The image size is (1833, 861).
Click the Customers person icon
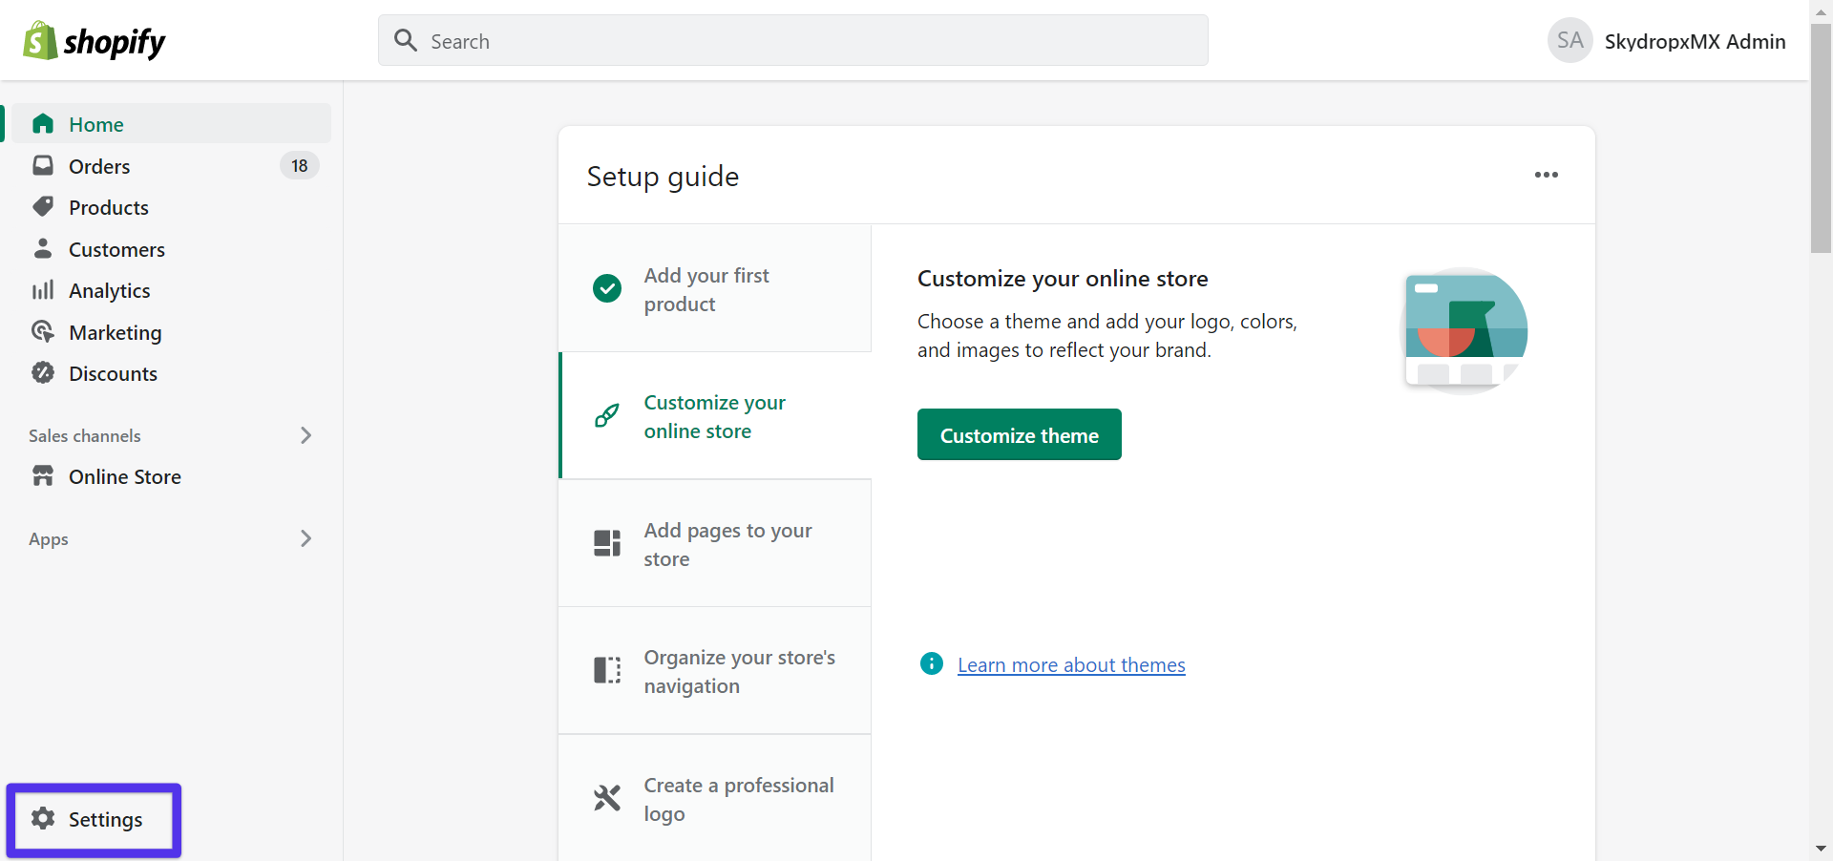pos(43,248)
